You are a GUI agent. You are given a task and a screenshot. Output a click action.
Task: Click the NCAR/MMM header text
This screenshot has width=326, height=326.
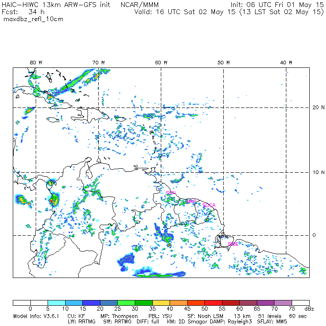(140, 5)
